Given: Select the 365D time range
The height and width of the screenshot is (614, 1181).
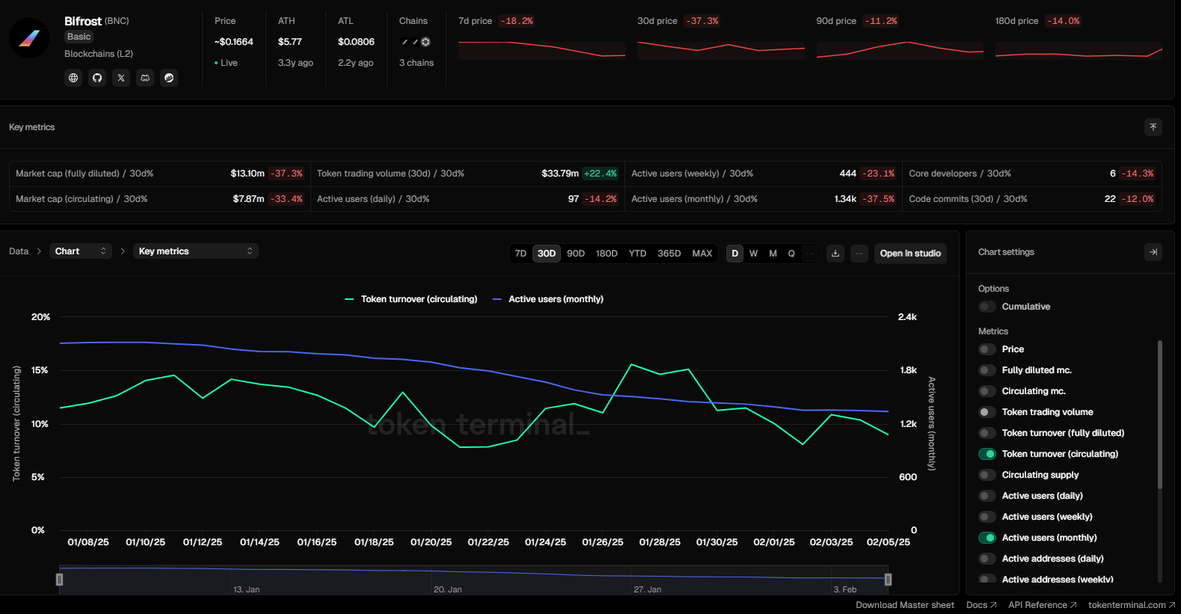Looking at the screenshot, I should point(669,254).
